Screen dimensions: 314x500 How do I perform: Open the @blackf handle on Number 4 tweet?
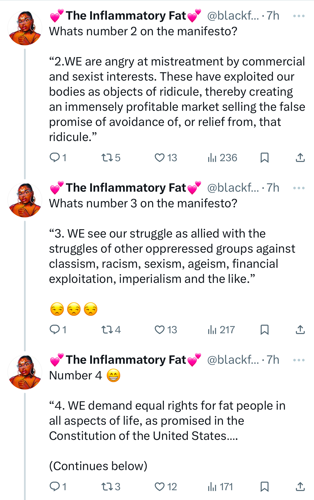233,360
